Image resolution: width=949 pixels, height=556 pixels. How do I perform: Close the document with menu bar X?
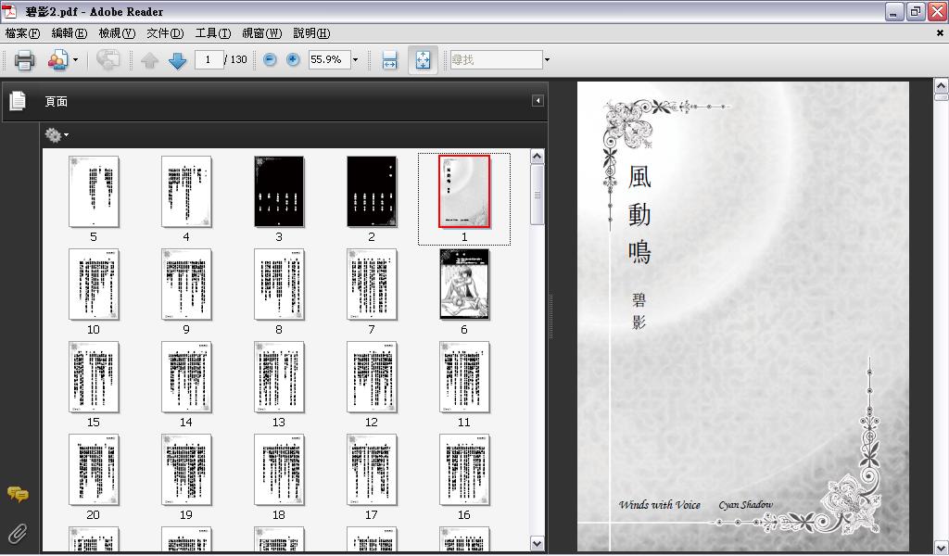[941, 33]
